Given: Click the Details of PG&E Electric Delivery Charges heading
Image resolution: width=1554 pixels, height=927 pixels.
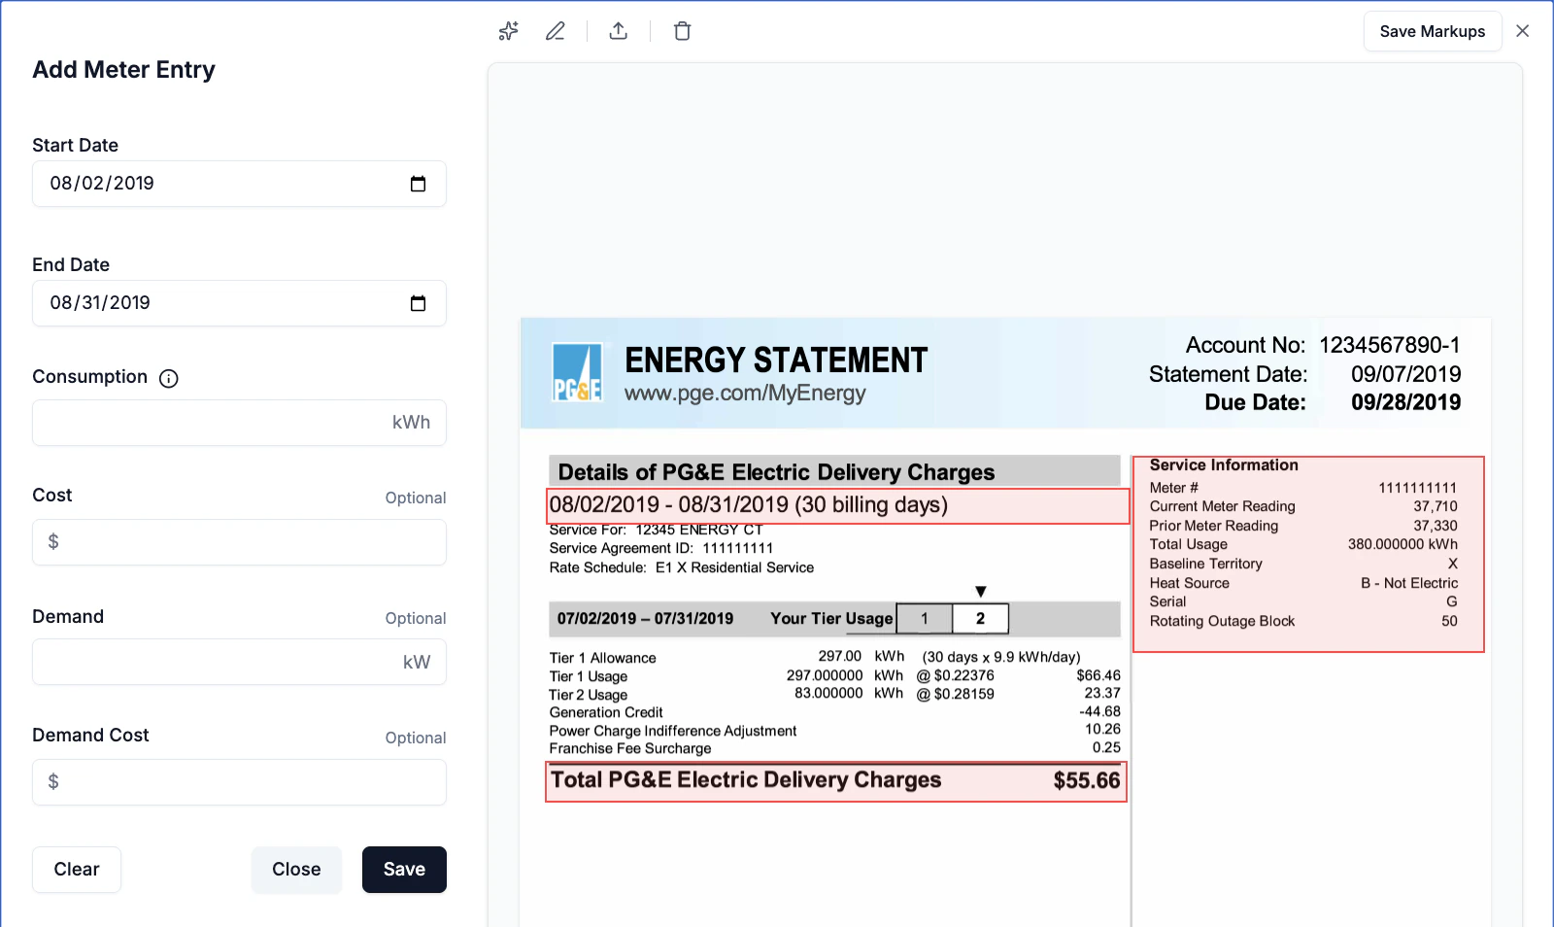Looking at the screenshot, I should pos(776,472).
